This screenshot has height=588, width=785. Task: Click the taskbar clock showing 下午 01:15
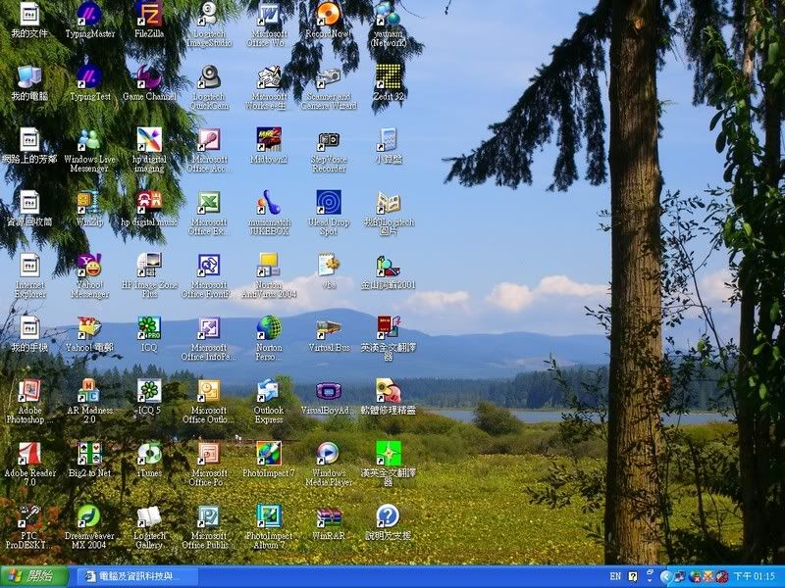coord(754,576)
